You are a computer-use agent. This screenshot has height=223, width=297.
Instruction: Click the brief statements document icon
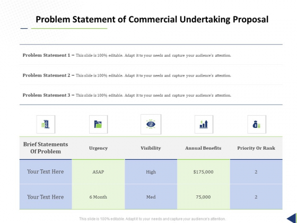click(46, 124)
